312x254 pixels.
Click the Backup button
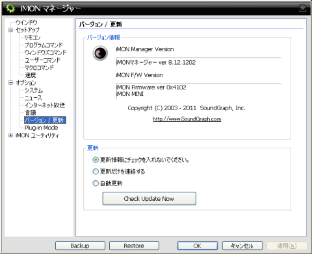coord(80,246)
